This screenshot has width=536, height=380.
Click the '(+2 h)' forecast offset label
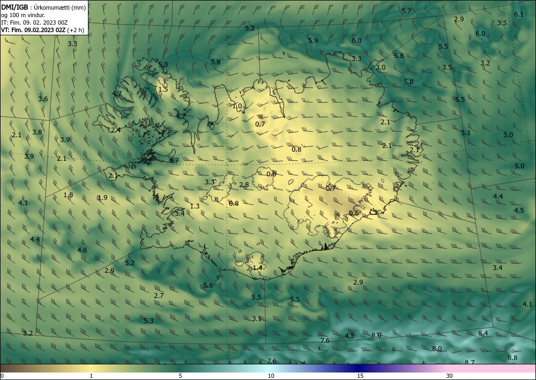76,30
